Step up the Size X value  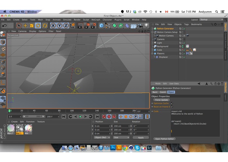[129, 126]
